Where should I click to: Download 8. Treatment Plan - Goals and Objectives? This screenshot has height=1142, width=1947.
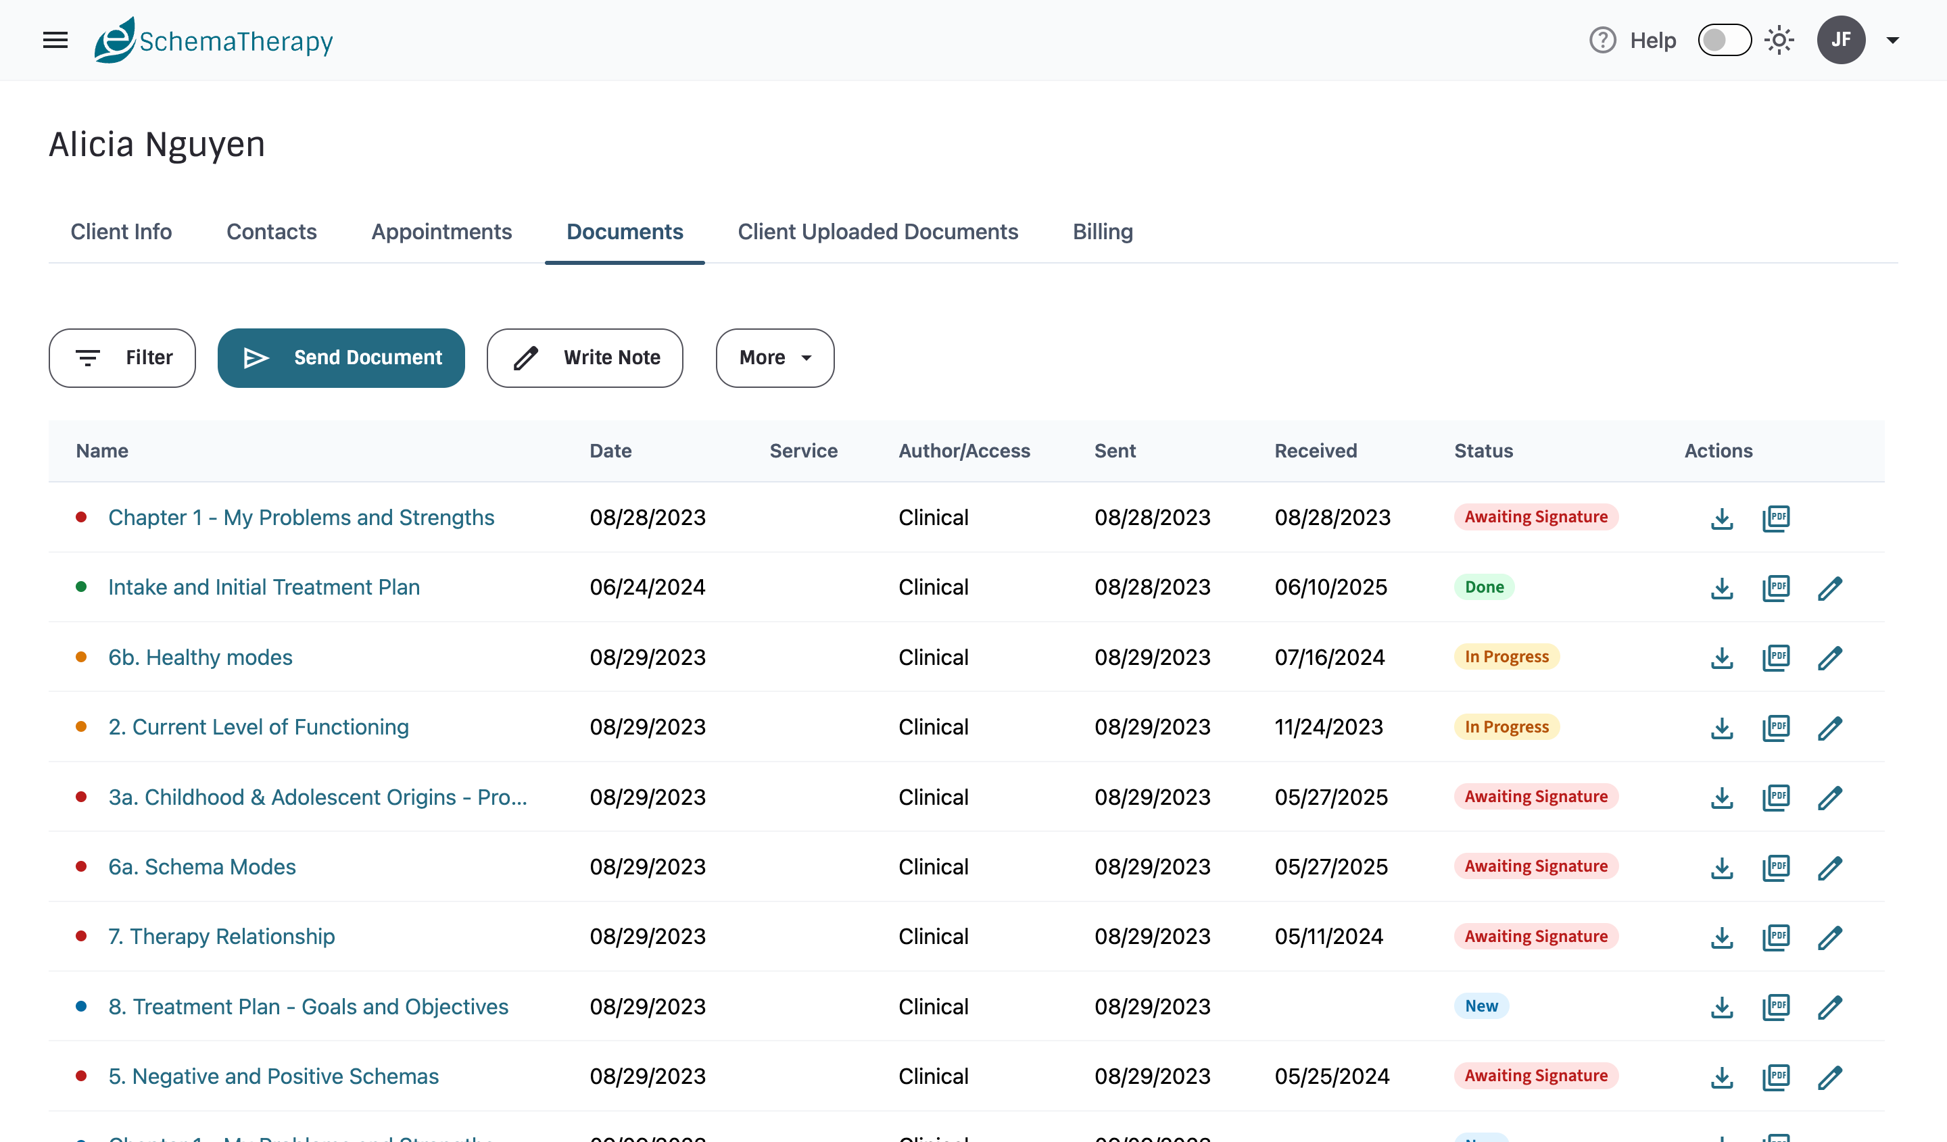[x=1721, y=1008]
